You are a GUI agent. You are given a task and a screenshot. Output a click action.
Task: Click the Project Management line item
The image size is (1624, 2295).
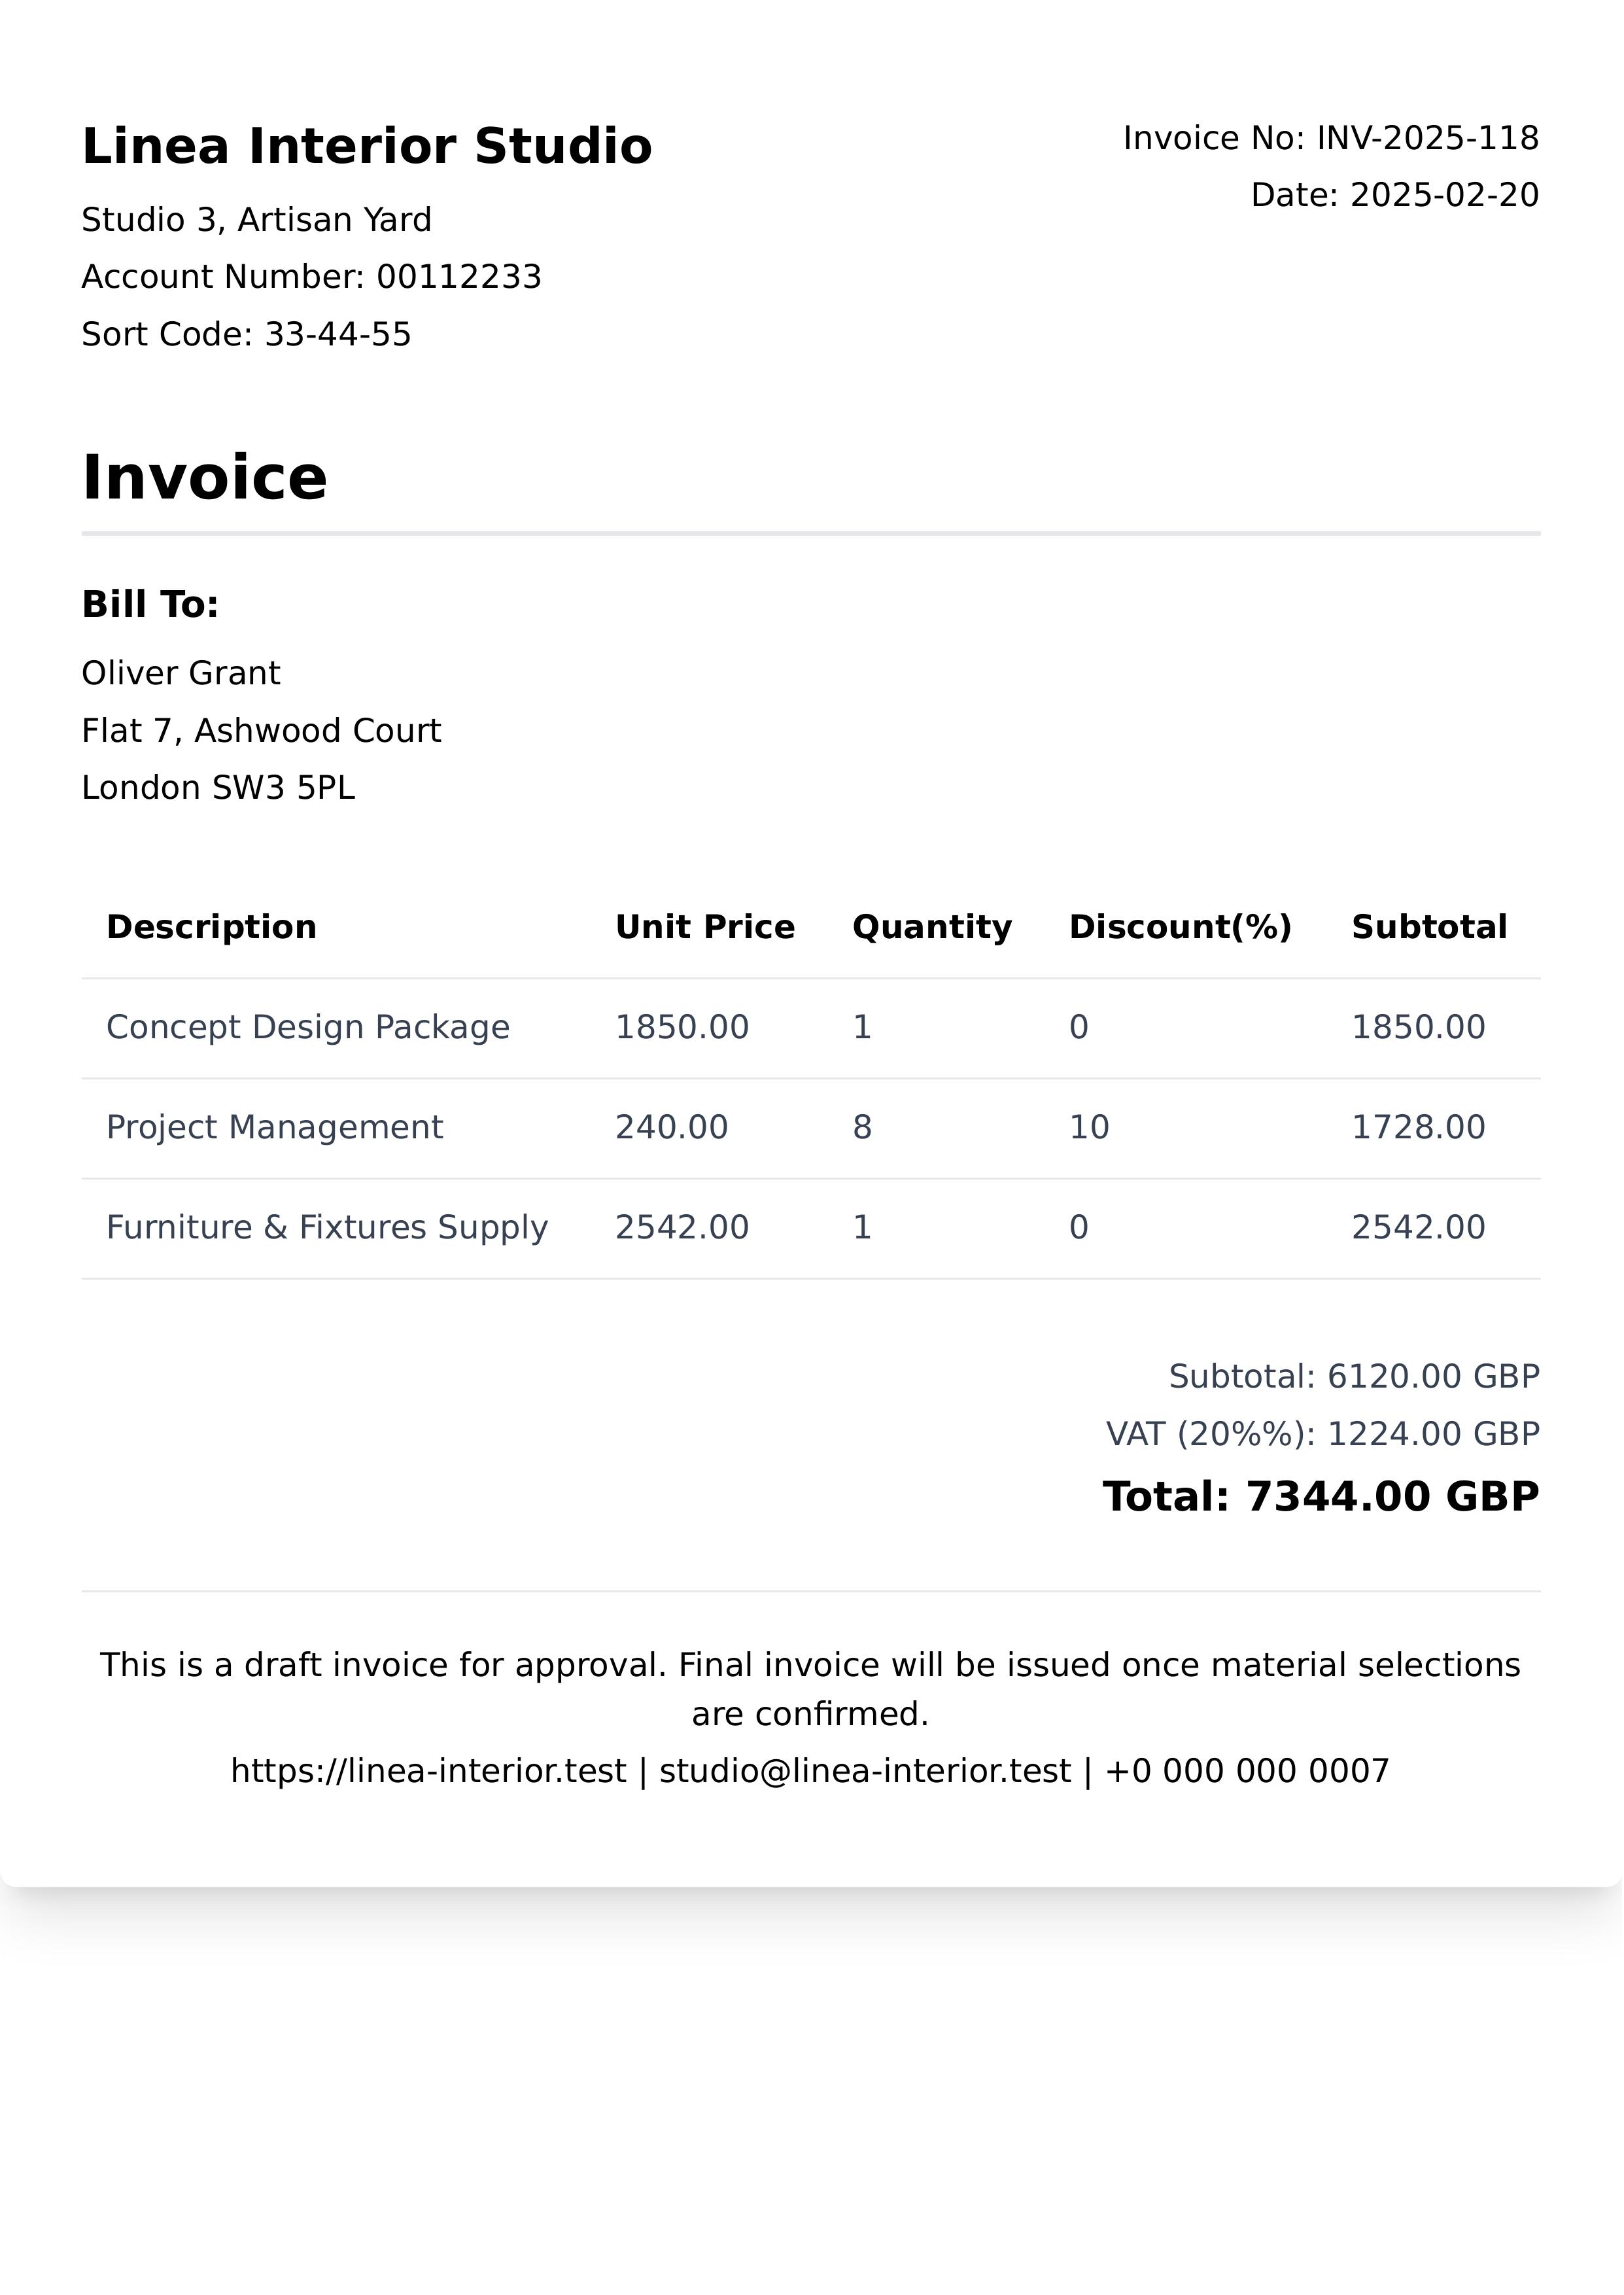tap(274, 1127)
